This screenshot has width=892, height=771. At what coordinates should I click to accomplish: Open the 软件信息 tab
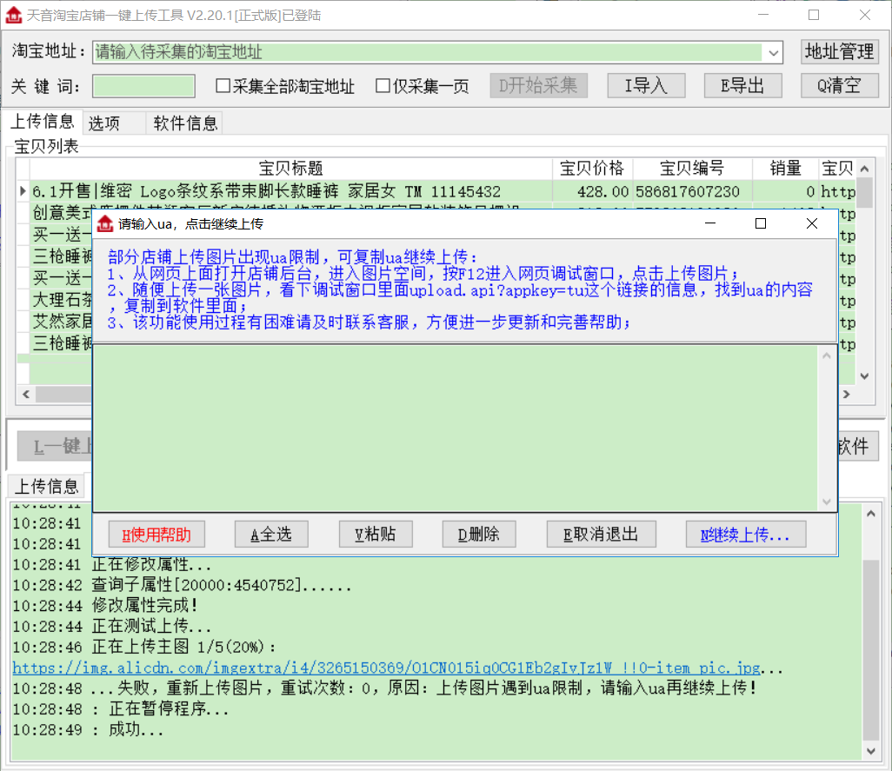pos(185,123)
